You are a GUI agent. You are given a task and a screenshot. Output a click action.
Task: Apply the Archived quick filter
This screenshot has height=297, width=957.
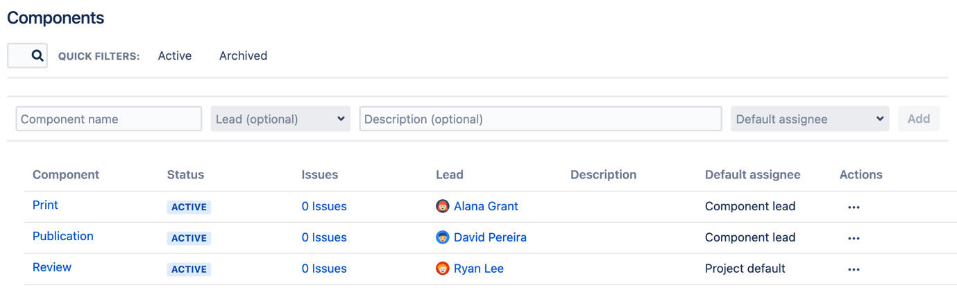click(x=243, y=56)
